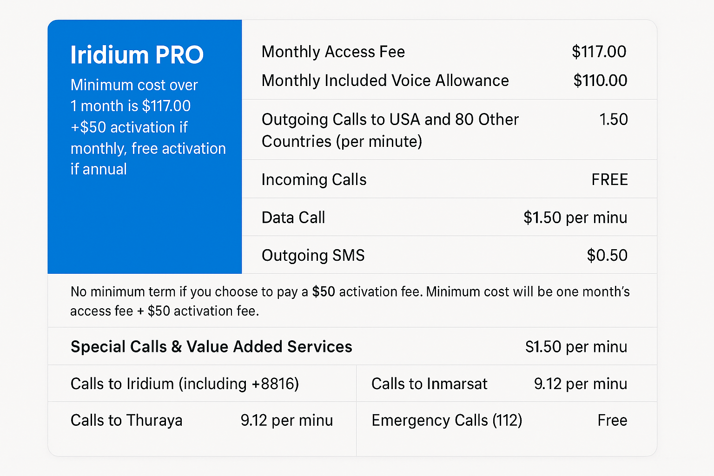This screenshot has height=476, width=714.
Task: Select the Monthly Access Fee label
Action: (333, 52)
